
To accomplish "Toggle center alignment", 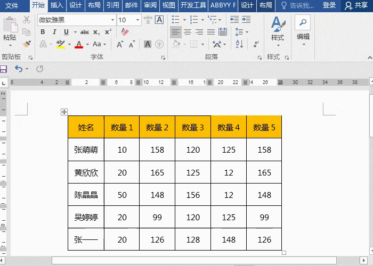I will click(188, 32).
